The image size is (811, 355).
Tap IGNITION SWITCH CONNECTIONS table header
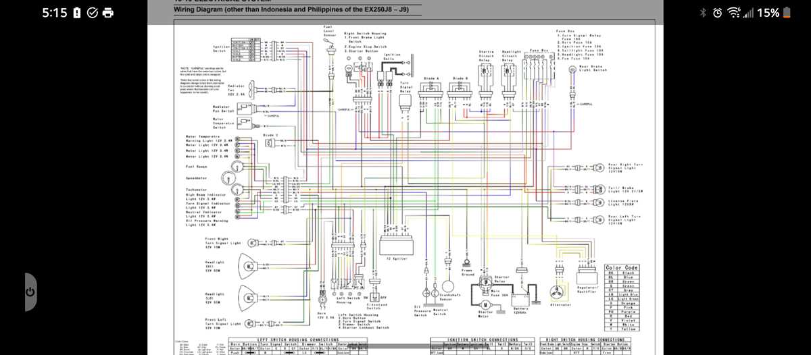tap(483, 339)
